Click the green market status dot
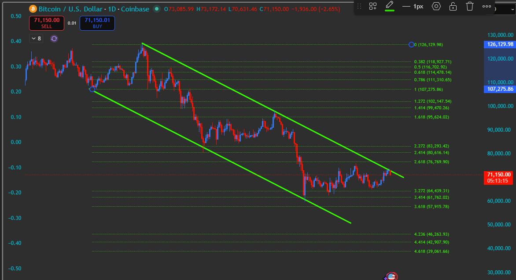Viewport: 516px width, 280px height. click(157, 9)
